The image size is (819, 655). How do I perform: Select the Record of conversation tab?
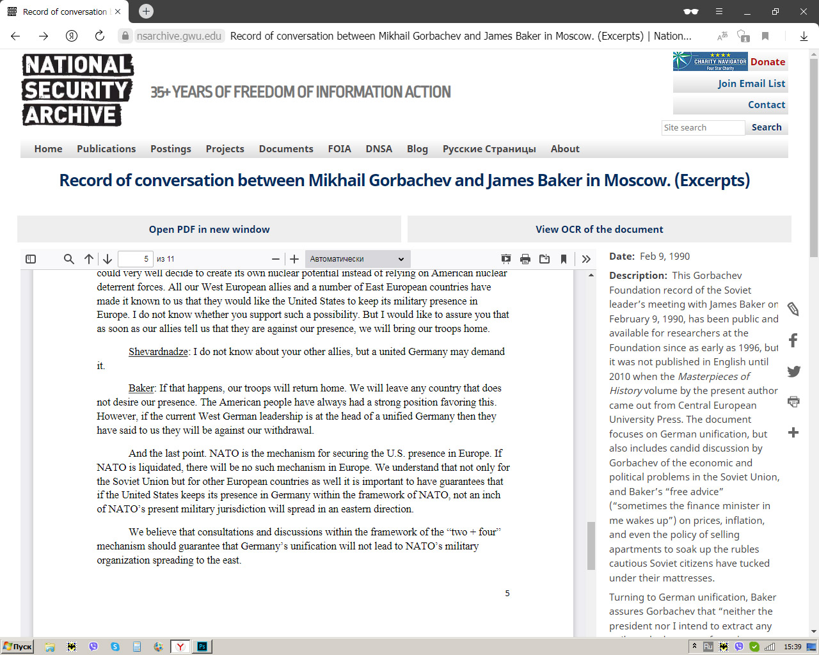[64, 12]
